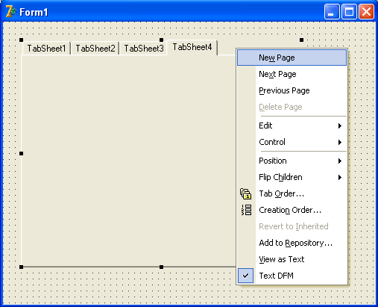The width and height of the screenshot is (378, 307).
Task: Select the active TabSheet4 tab
Action: pos(192,47)
